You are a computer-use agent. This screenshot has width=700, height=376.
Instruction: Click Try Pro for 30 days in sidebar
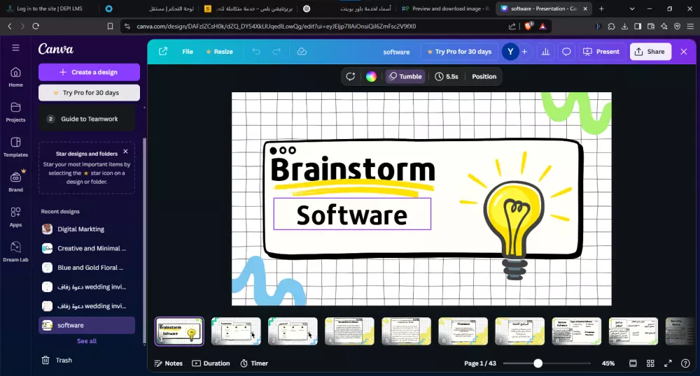click(x=89, y=93)
